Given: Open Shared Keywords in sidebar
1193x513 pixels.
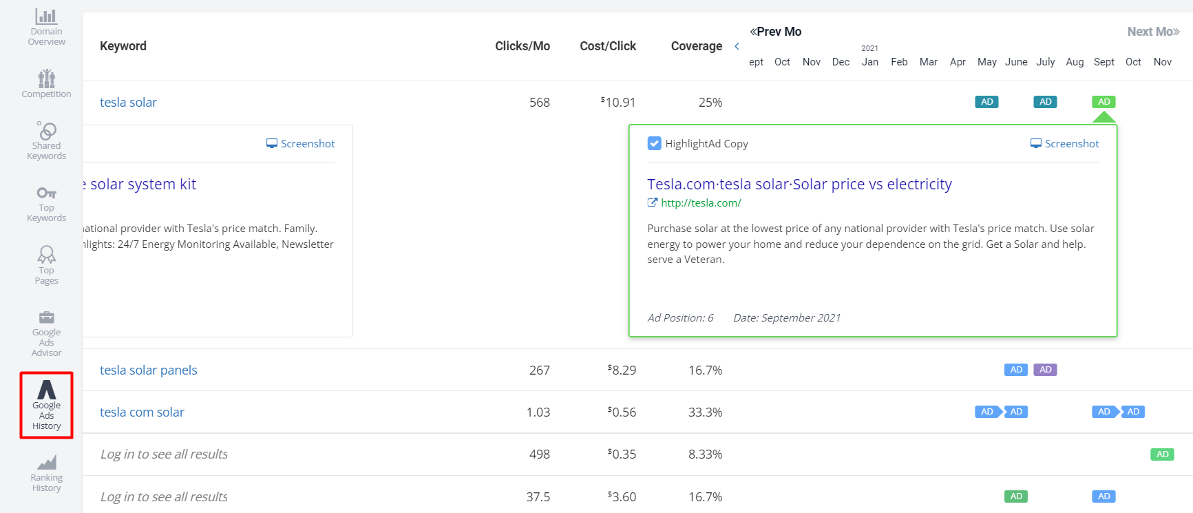Looking at the screenshot, I should pos(46,140).
